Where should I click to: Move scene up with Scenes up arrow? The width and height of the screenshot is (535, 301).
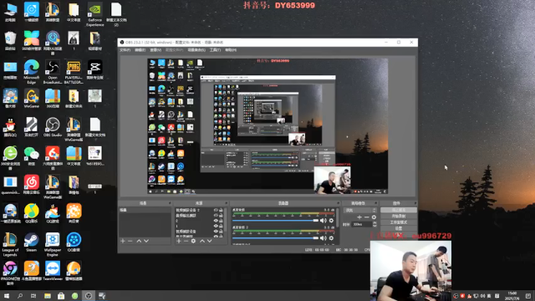point(139,241)
